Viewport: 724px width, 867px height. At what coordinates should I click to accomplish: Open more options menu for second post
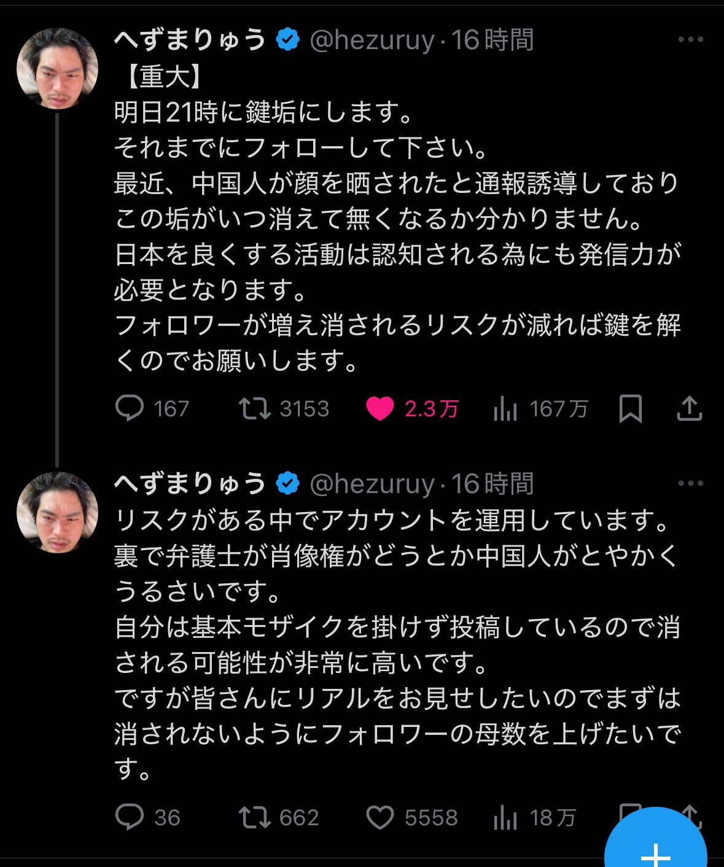(690, 484)
